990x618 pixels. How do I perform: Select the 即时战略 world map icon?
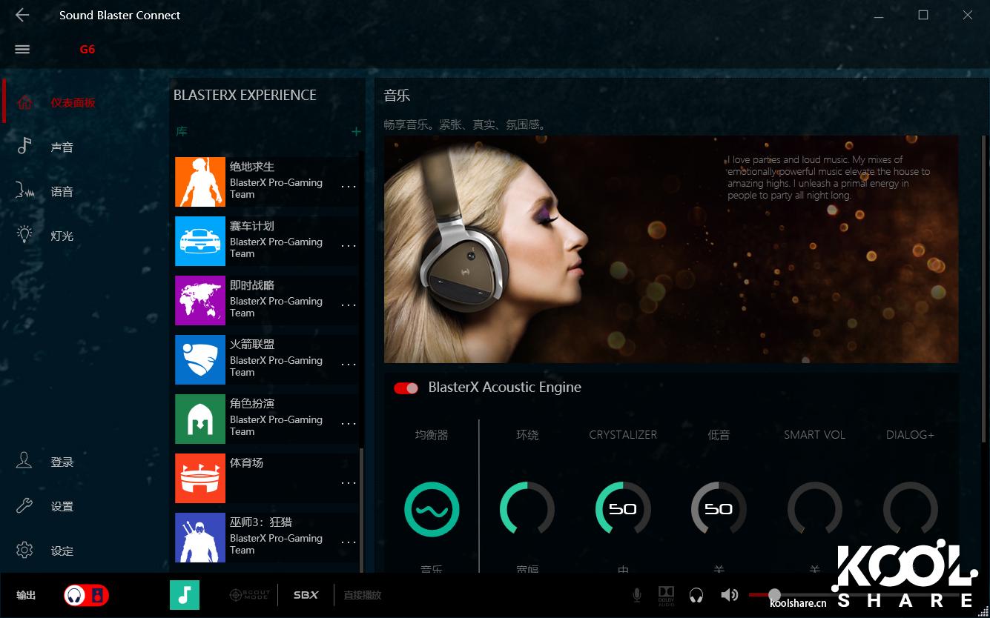200,300
